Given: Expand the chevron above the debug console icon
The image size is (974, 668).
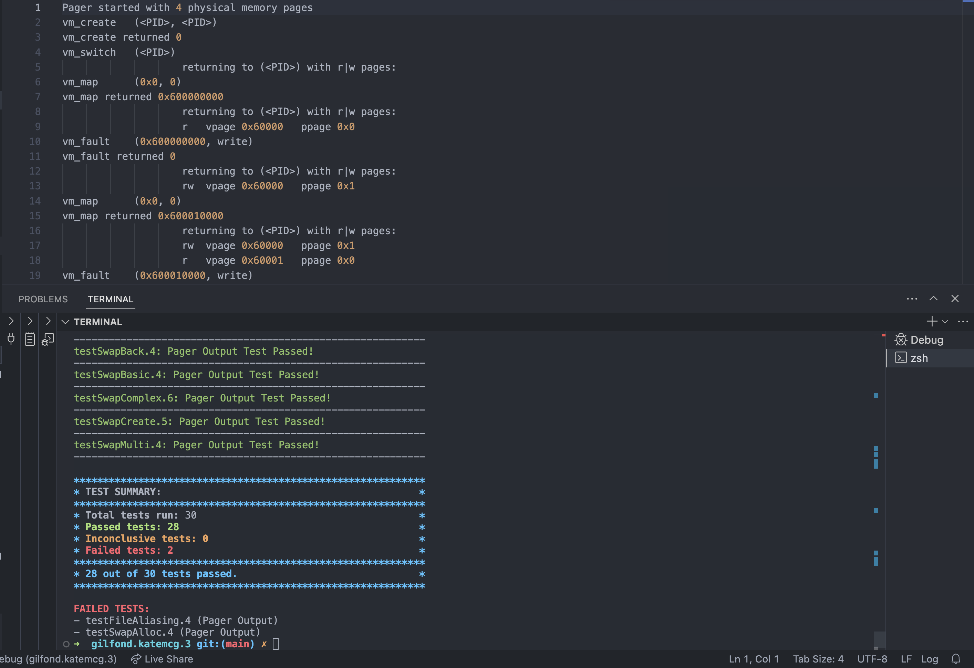Looking at the screenshot, I should (48, 321).
